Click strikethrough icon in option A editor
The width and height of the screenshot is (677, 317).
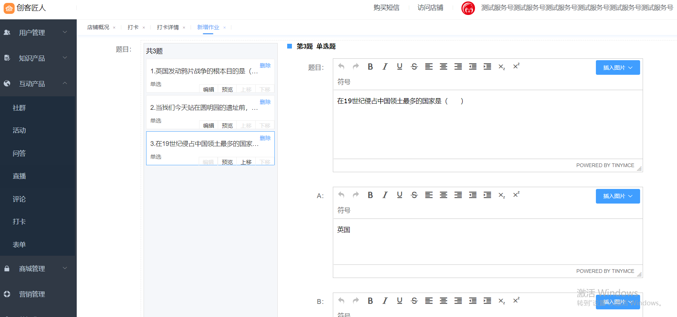pos(414,195)
